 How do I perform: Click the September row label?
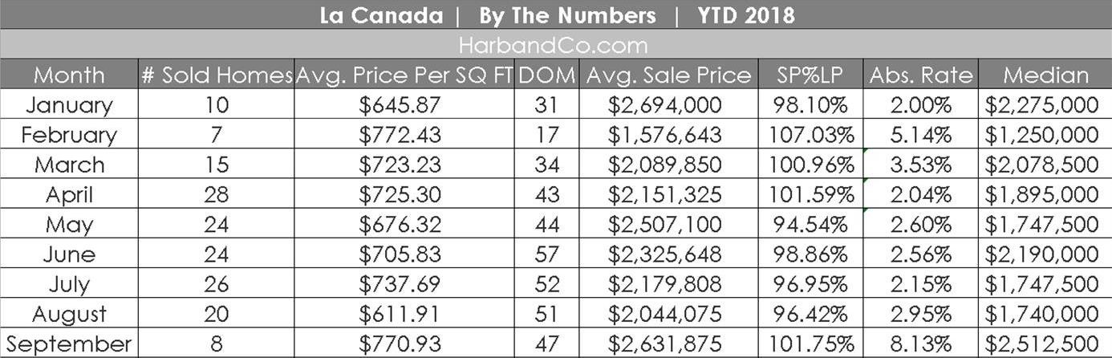tap(69, 344)
